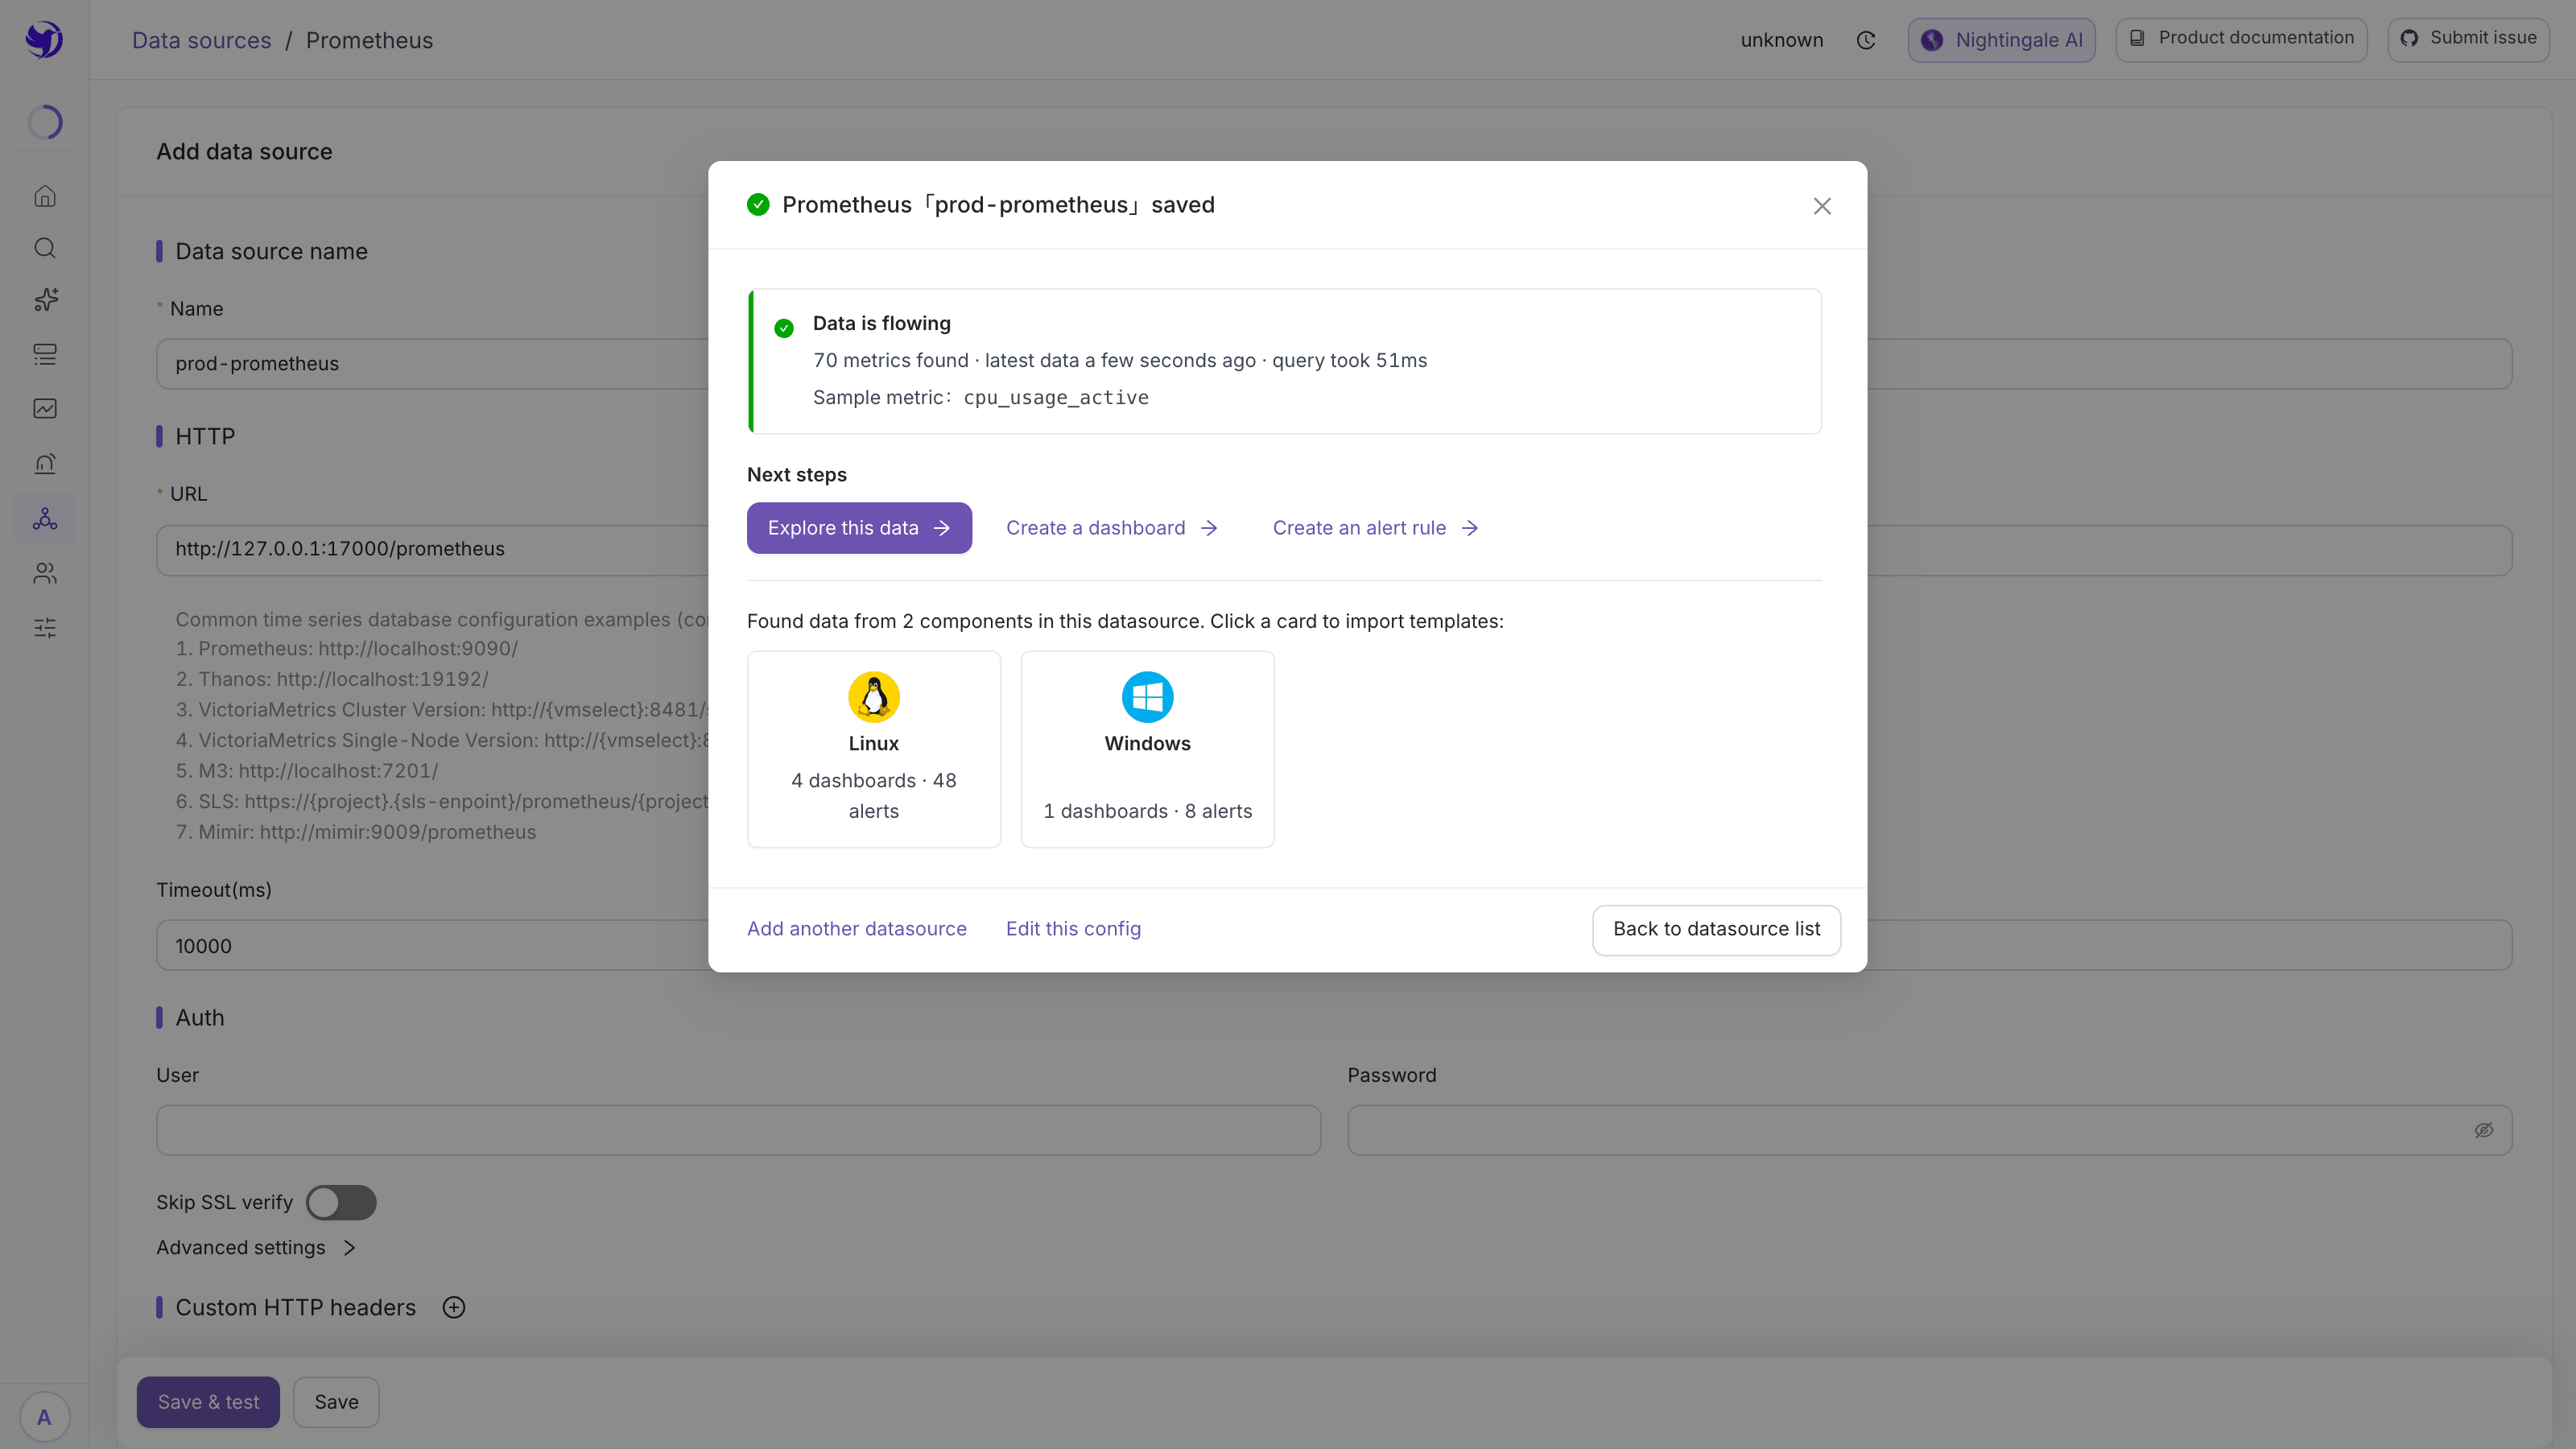The height and width of the screenshot is (1449, 2576).
Task: Open the home icon in sidebar
Action: pos(45,196)
